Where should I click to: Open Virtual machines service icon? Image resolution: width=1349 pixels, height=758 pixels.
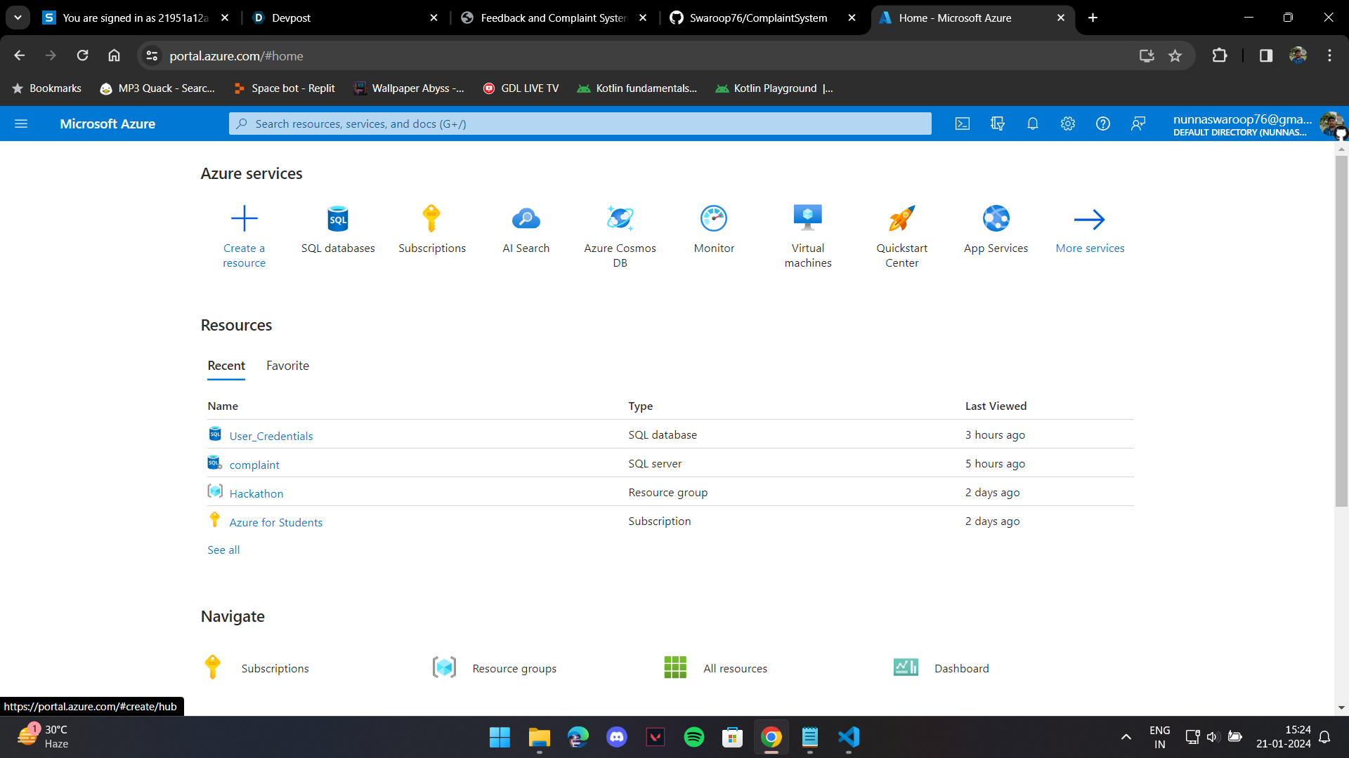[x=808, y=219]
